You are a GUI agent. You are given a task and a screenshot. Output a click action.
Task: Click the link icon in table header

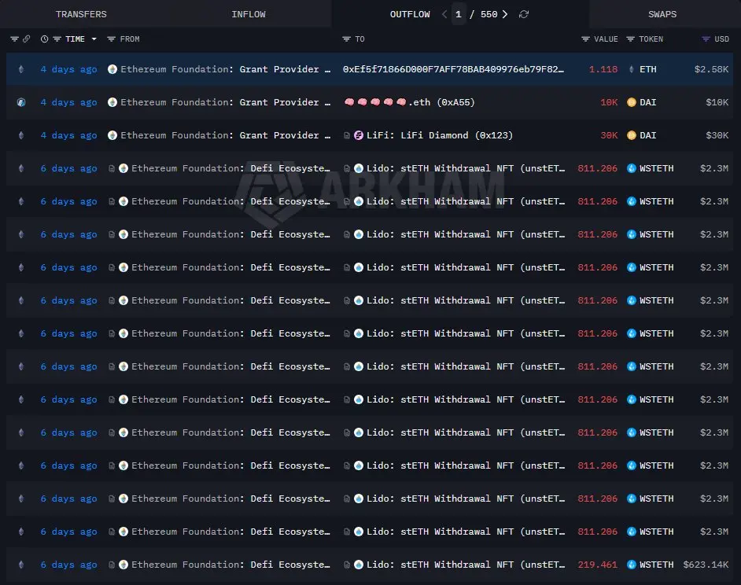27,39
